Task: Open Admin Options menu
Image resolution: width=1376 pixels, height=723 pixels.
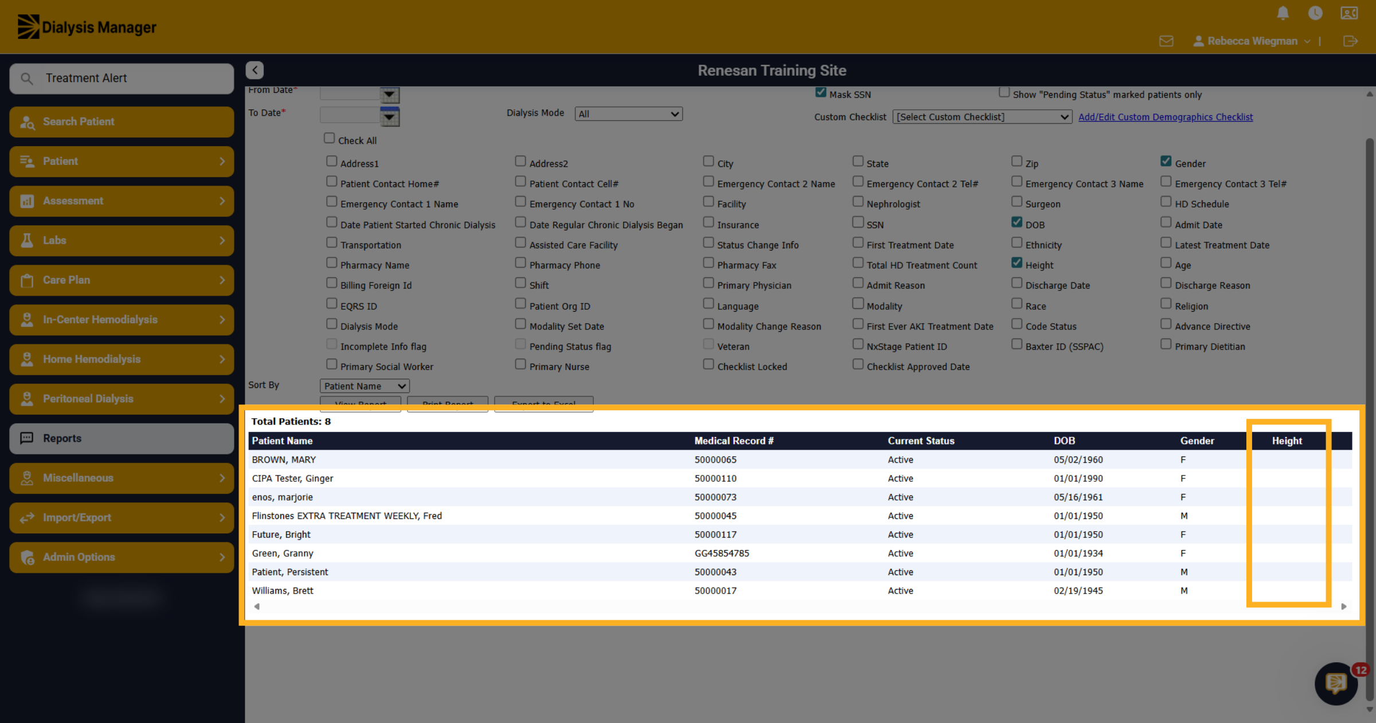Action: click(x=122, y=557)
